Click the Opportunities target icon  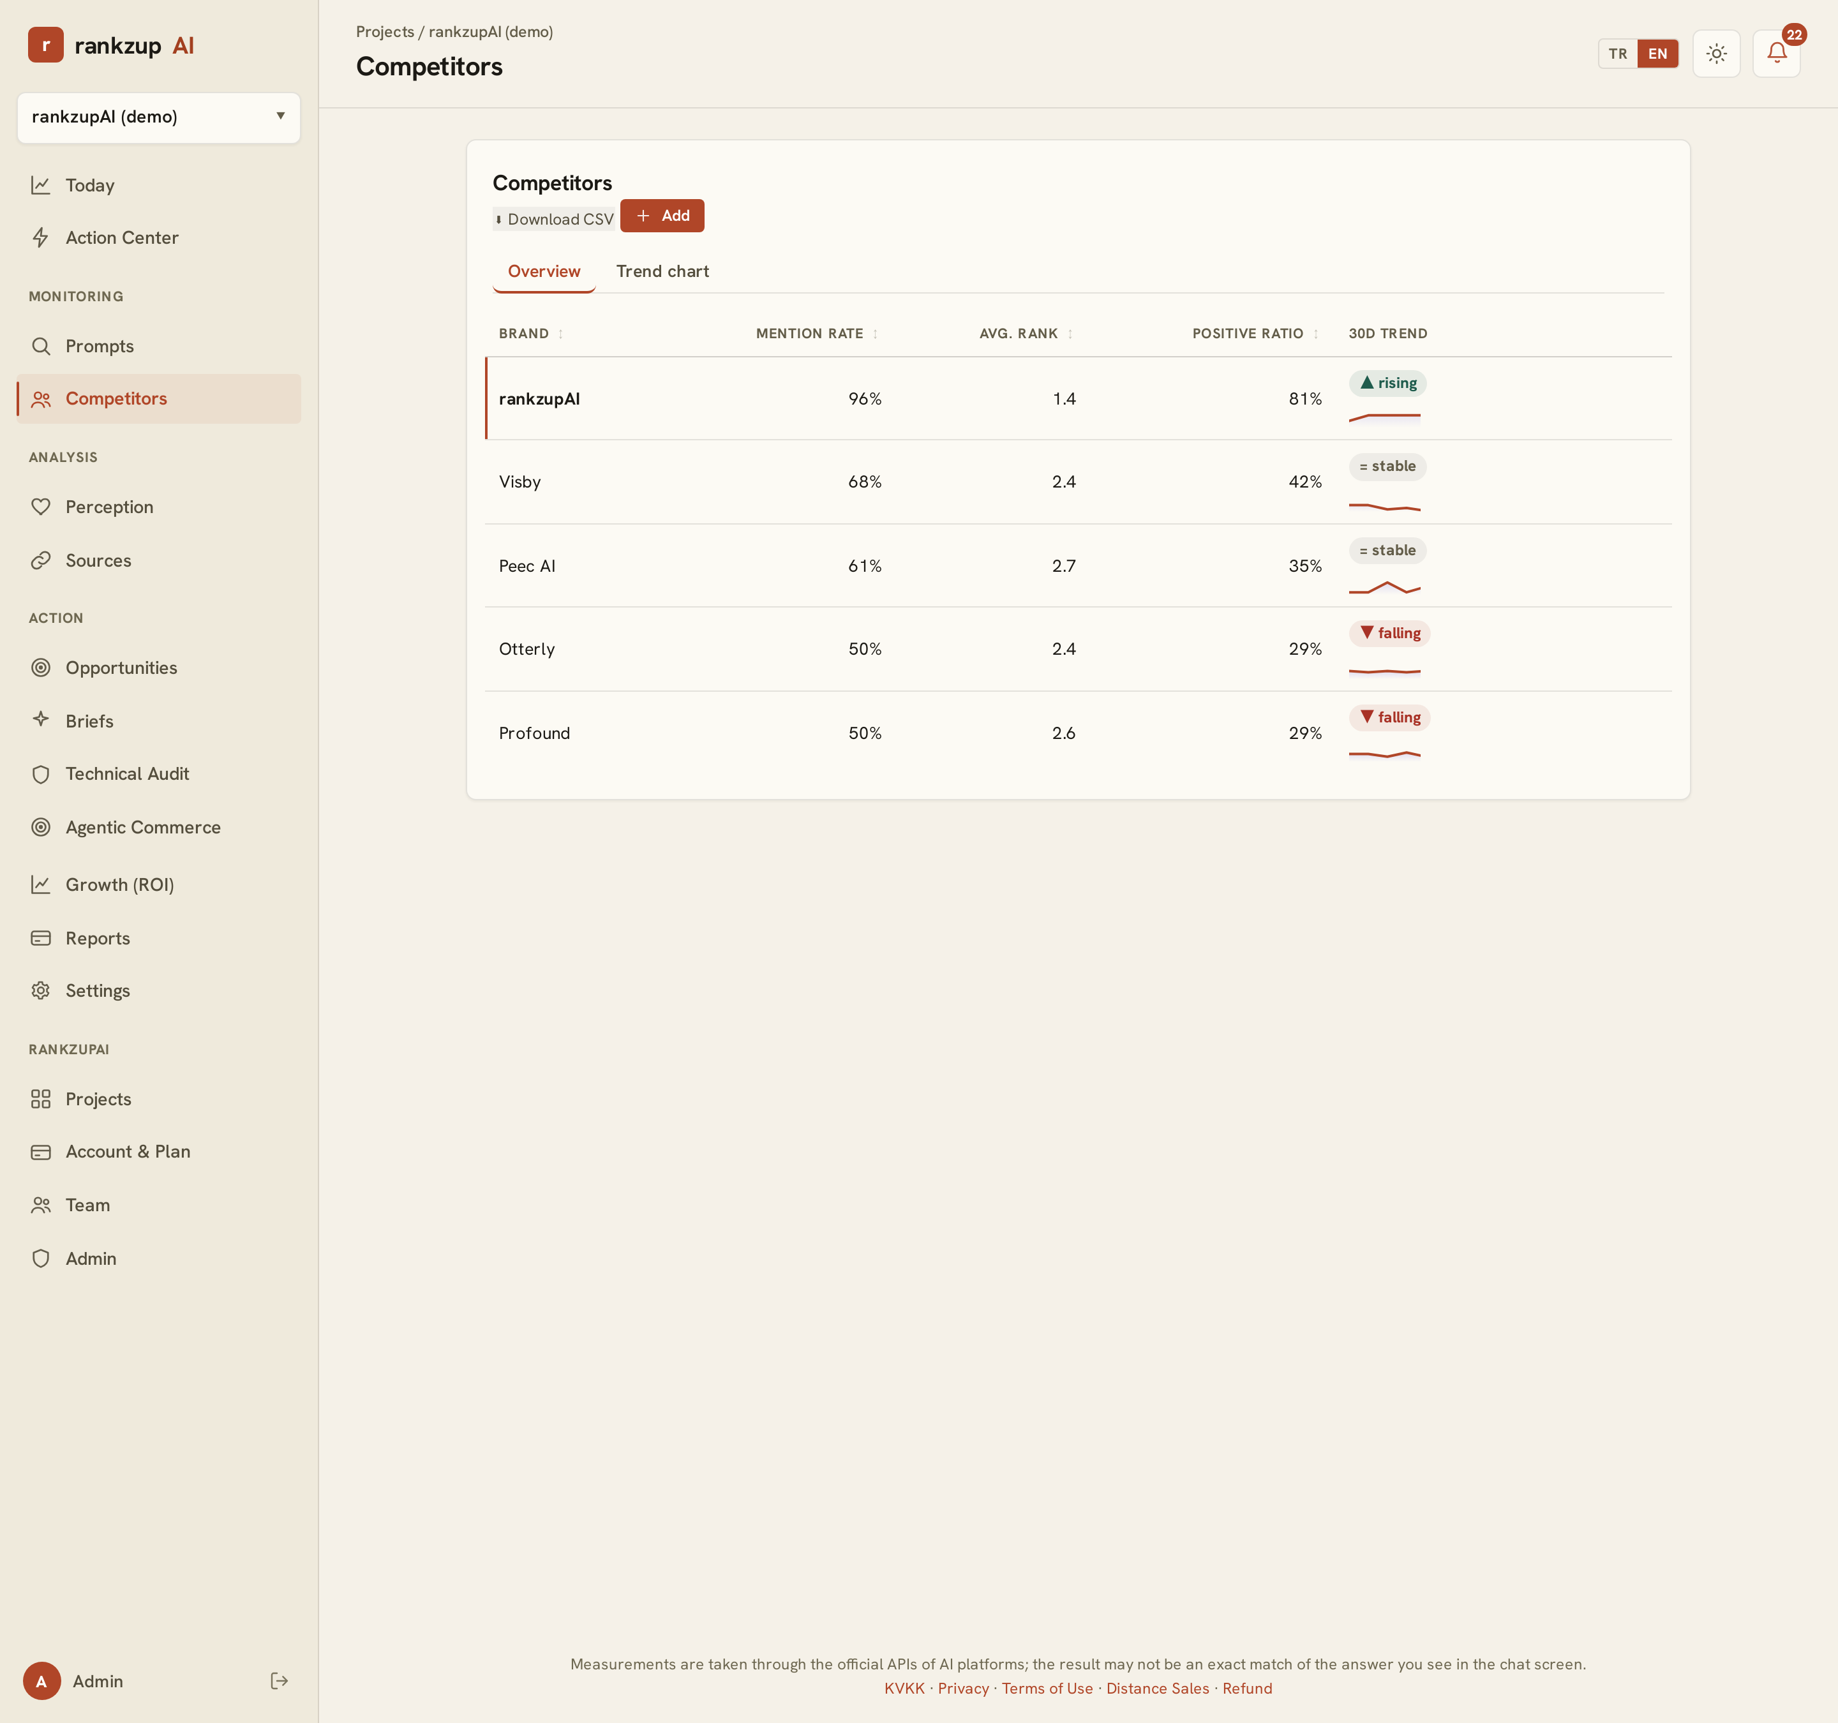point(41,668)
